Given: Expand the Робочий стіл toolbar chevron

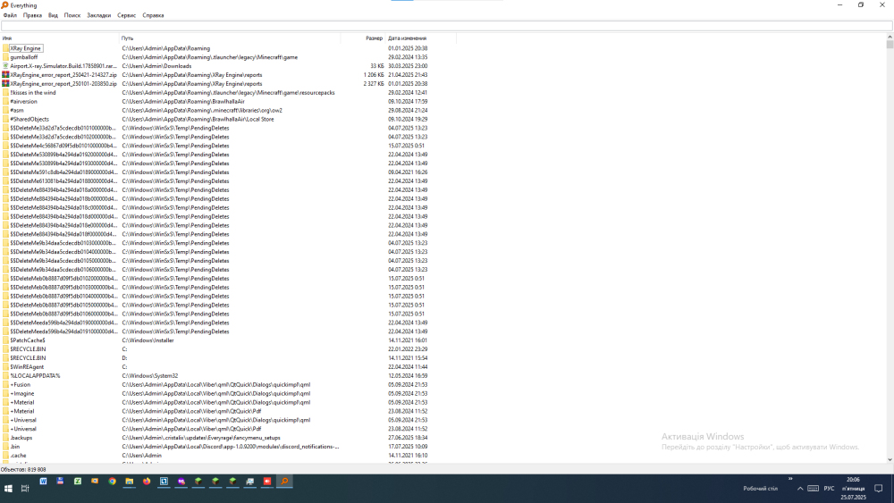Looking at the screenshot, I should pos(790,479).
